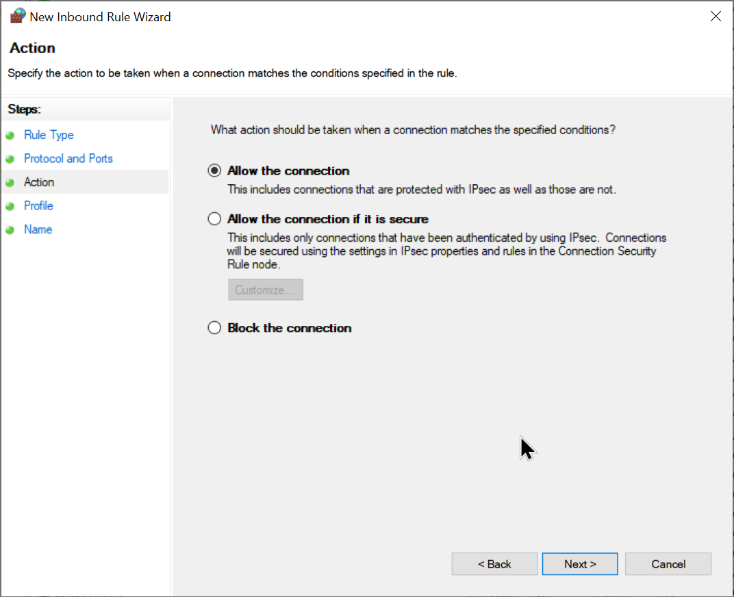This screenshot has width=734, height=597.
Task: Click the question text about action to take
Action: (x=413, y=129)
